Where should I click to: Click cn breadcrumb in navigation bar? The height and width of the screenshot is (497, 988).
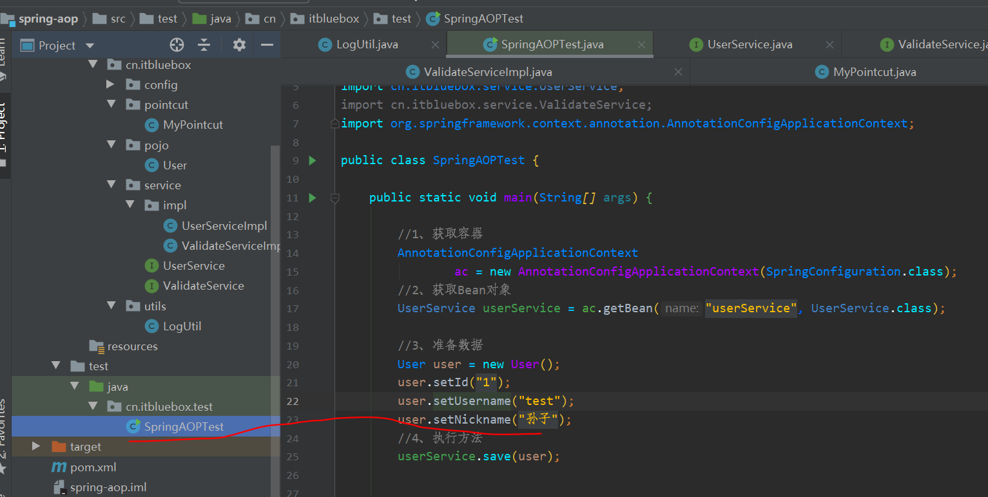[x=269, y=19]
